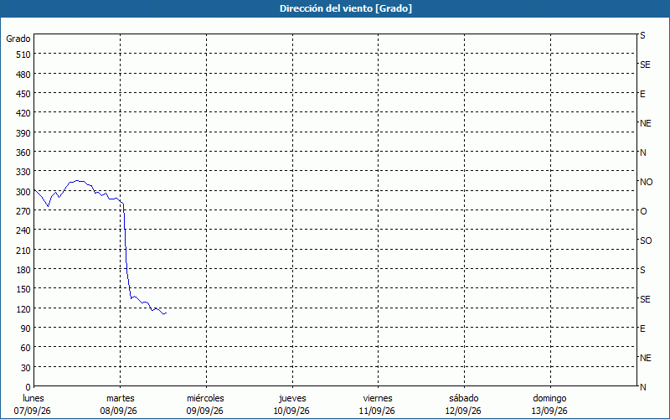Click the '360' axis value
The height and width of the screenshot is (419, 670).
click(x=23, y=153)
